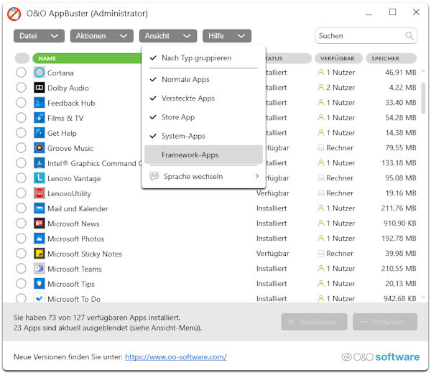The width and height of the screenshot is (431, 373).
Task: Click the Films & TV app icon
Action: click(40, 118)
